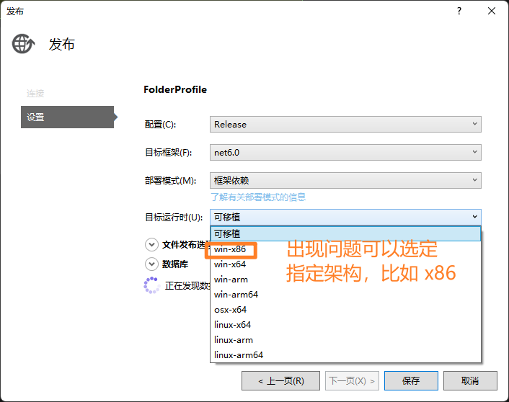Open the deployment modes info link
The height and width of the screenshot is (402, 509).
pos(258,197)
